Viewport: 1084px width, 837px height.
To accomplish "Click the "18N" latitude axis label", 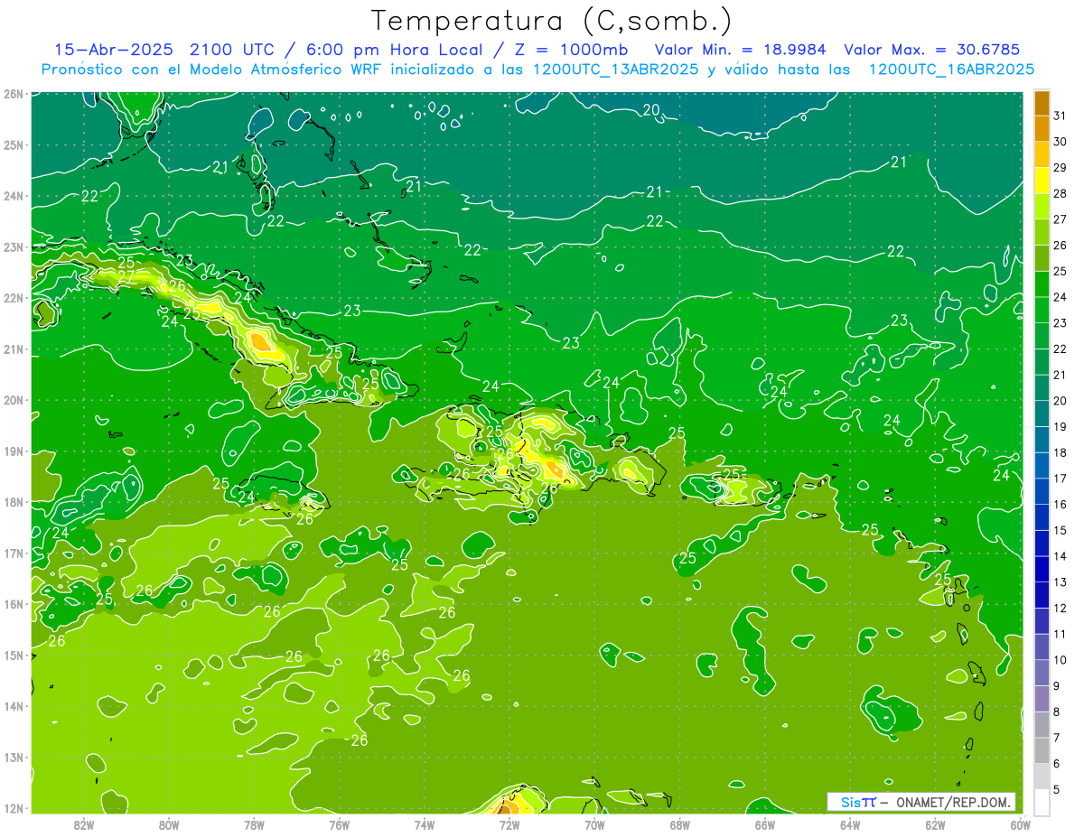I will pyautogui.click(x=14, y=502).
